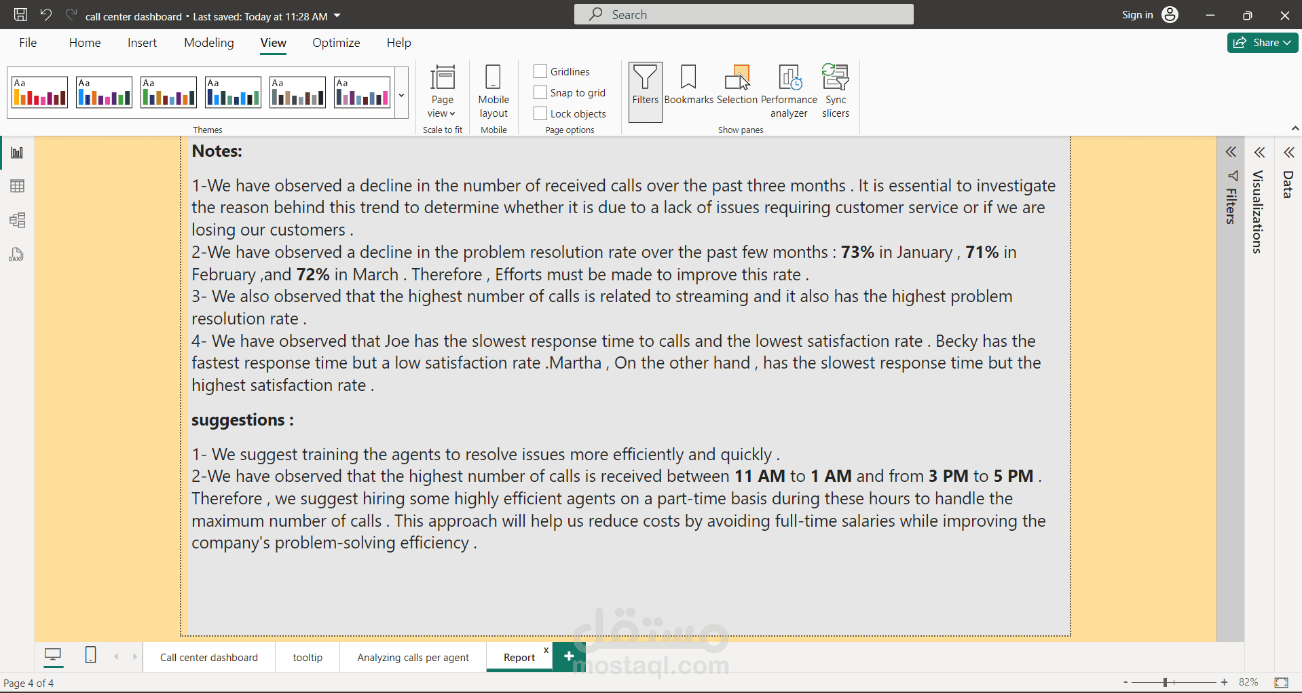
Task: Expand the Data pane chevron
Action: click(x=1289, y=153)
